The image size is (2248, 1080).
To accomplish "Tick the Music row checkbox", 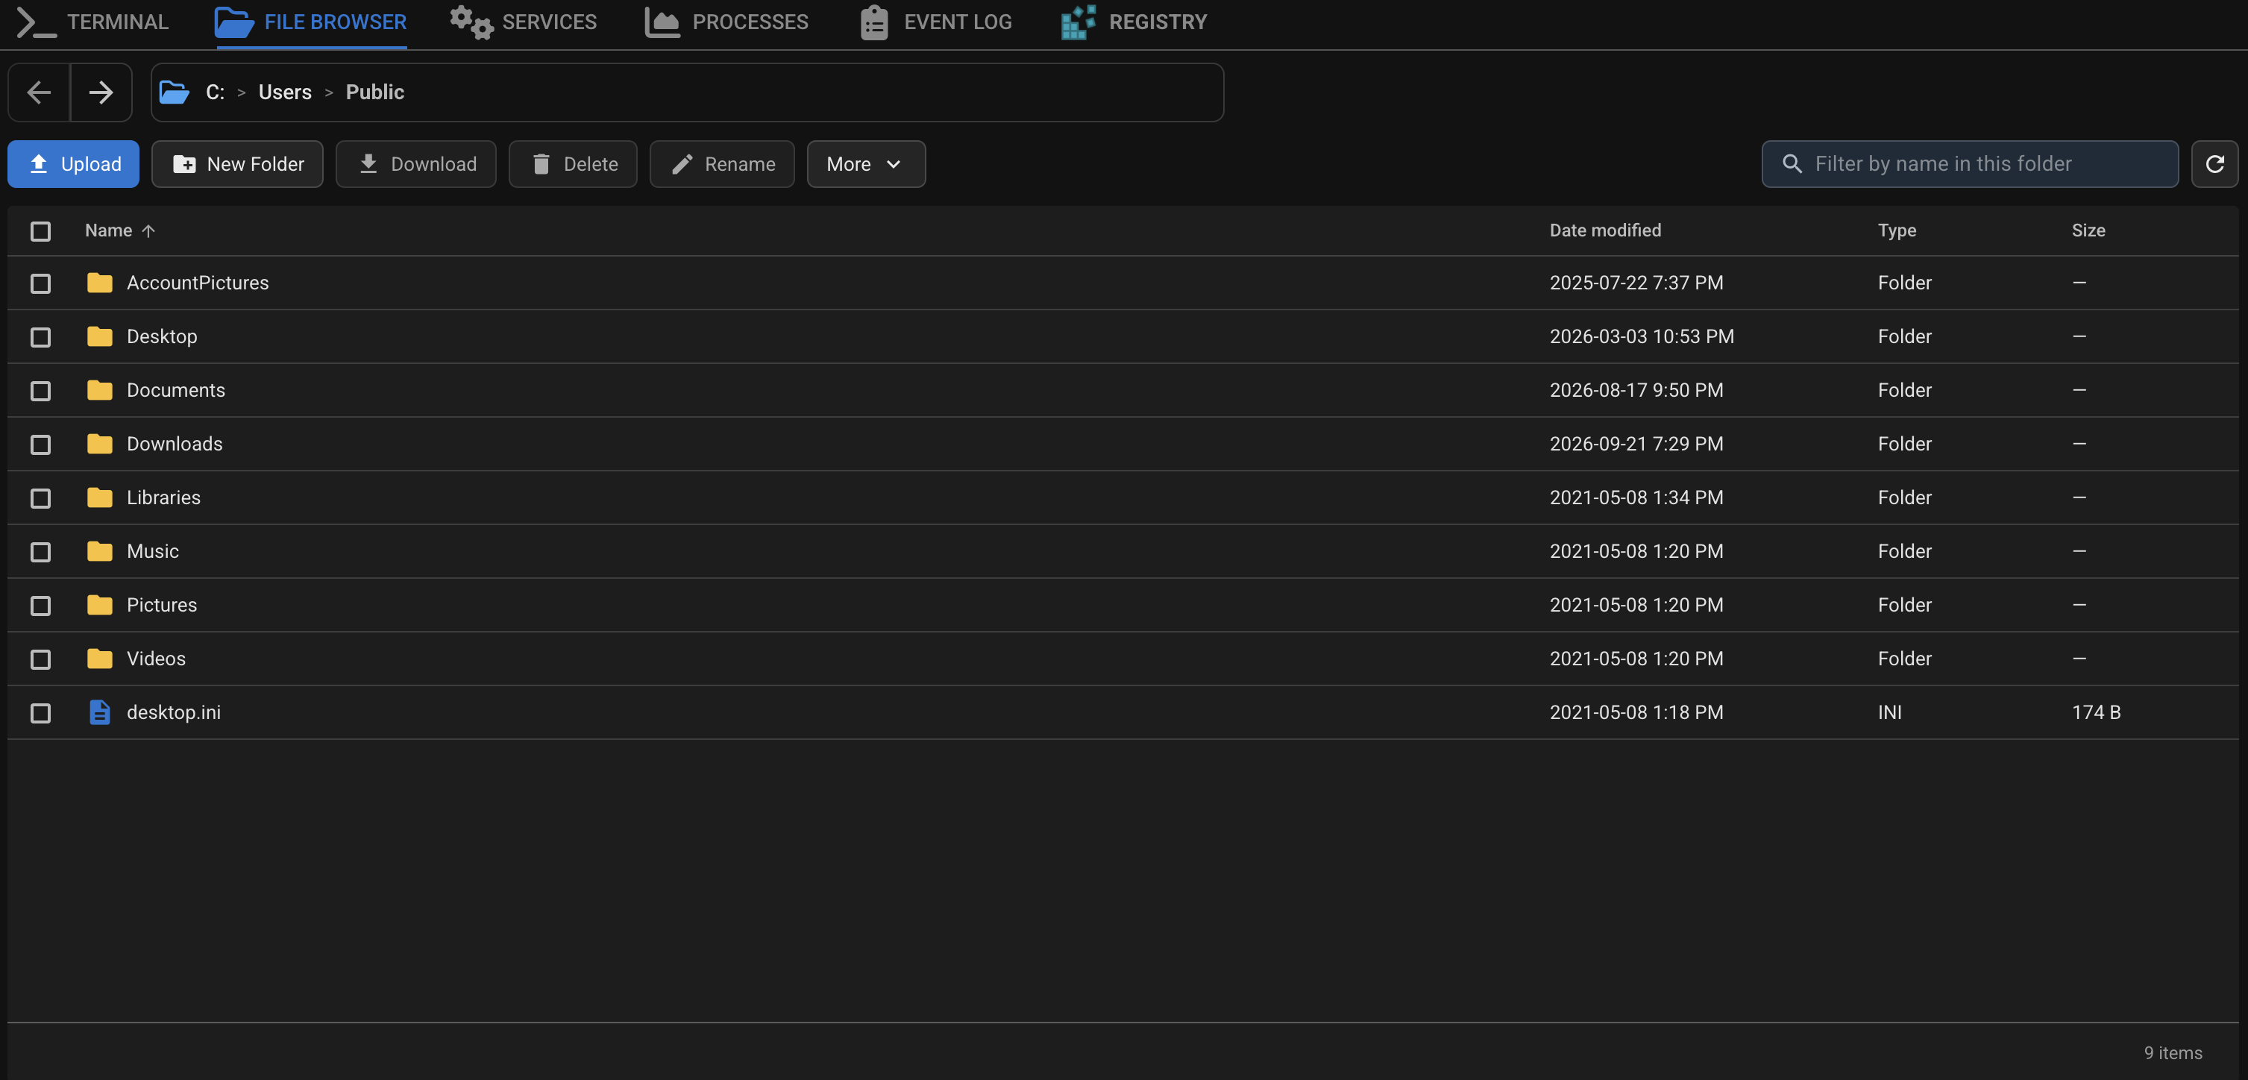I will coord(40,552).
